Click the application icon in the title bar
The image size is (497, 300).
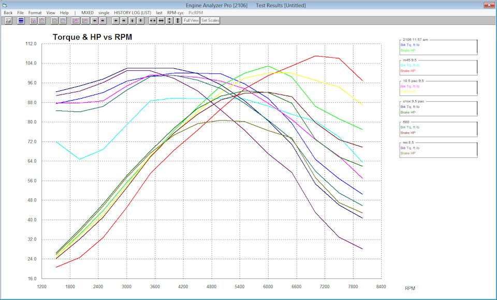[5, 5]
